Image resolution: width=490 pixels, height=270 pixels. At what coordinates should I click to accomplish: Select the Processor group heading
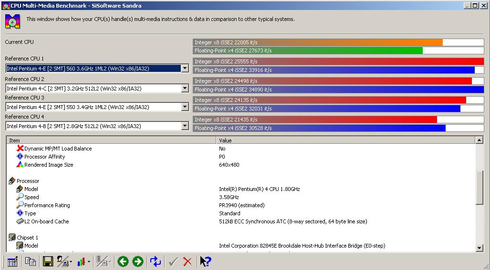(x=240, y=181)
